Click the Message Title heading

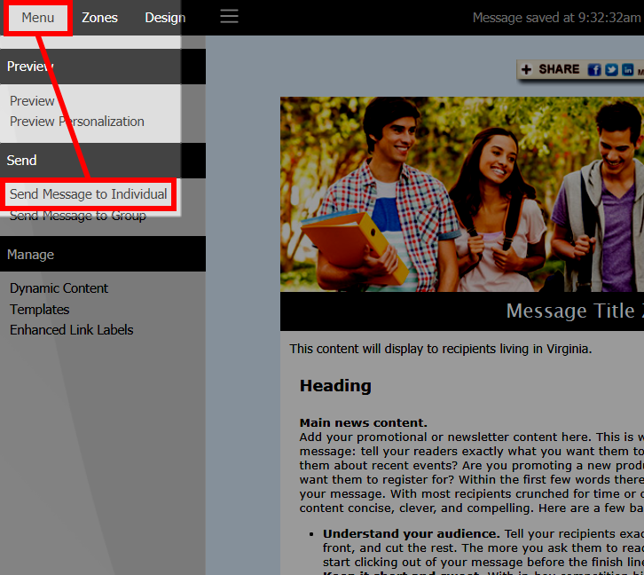pyautogui.click(x=575, y=311)
